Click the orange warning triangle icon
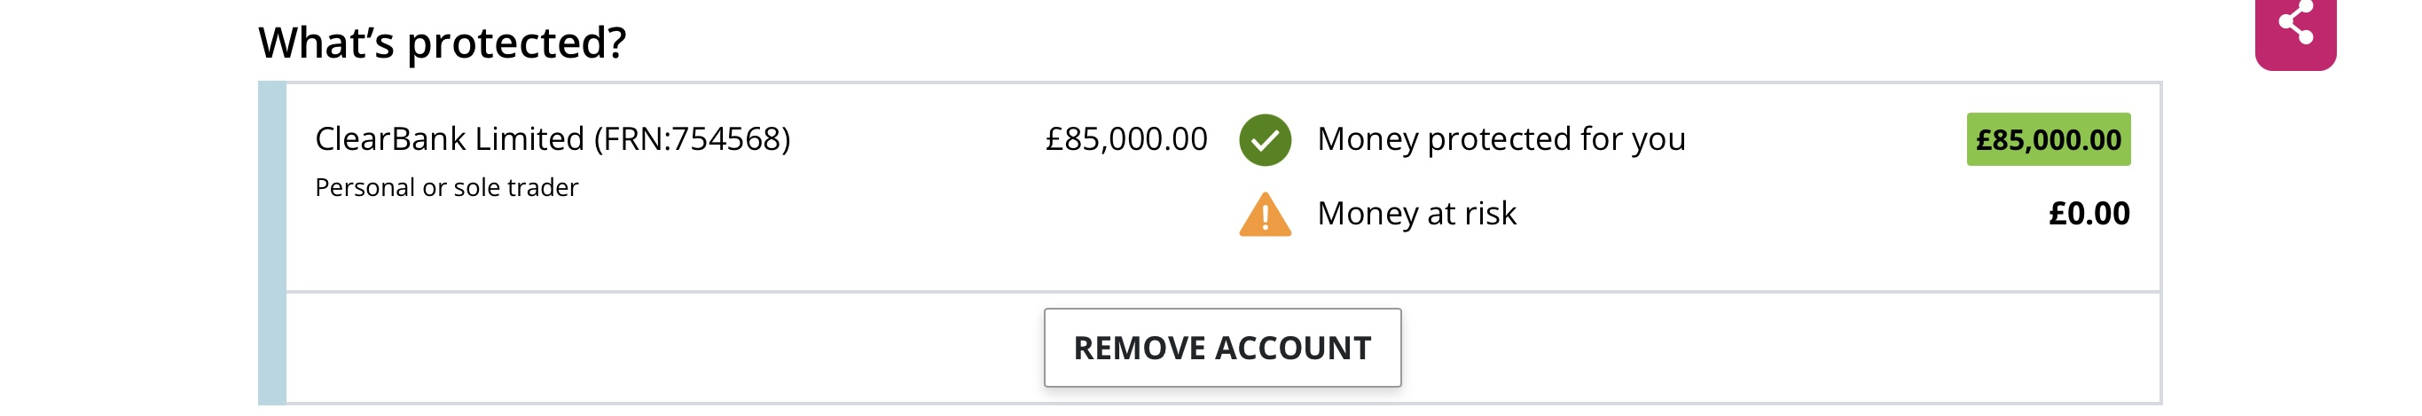The image size is (2422, 416). [x=1265, y=215]
